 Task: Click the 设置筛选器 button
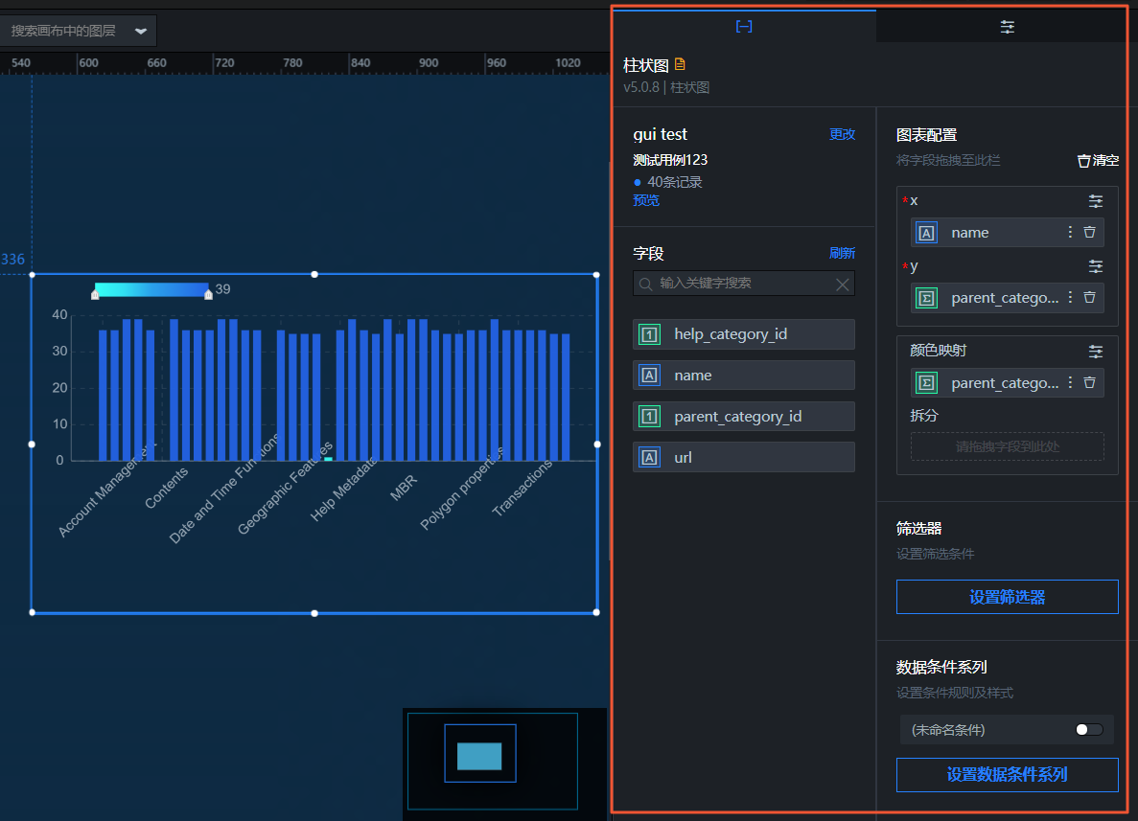pos(1008,597)
